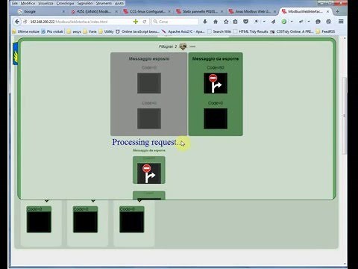Close the ModbusWebInterface tab
The height and width of the screenshot is (269, 358).
click(328, 11)
